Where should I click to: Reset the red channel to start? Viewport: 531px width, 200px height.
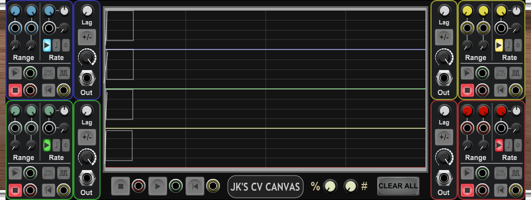click(500, 190)
